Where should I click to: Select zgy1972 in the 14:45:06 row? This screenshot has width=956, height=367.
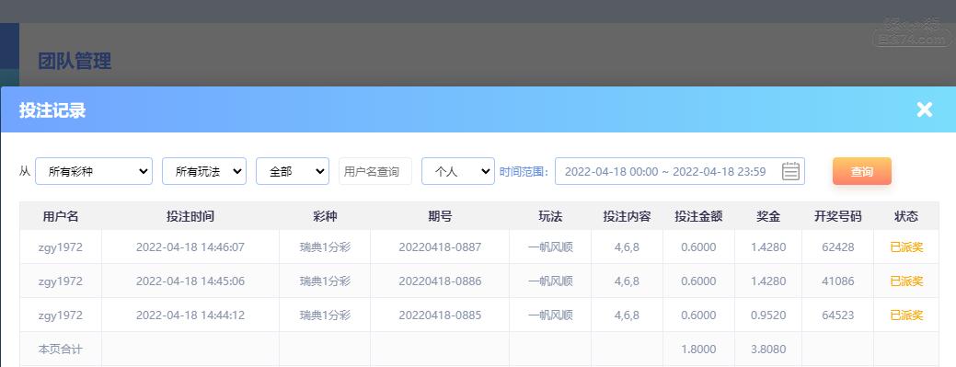[x=61, y=281]
